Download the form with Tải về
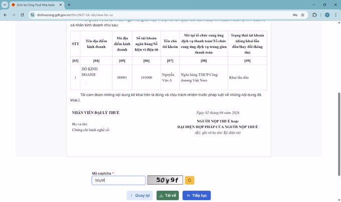341x202 pixels. tap(167, 195)
